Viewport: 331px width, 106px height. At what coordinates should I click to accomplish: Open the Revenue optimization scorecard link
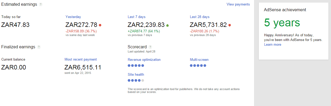[x=144, y=60]
